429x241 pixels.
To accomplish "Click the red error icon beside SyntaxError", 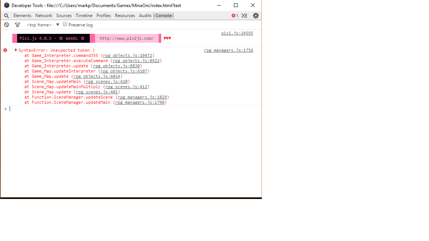I will (5, 50).
